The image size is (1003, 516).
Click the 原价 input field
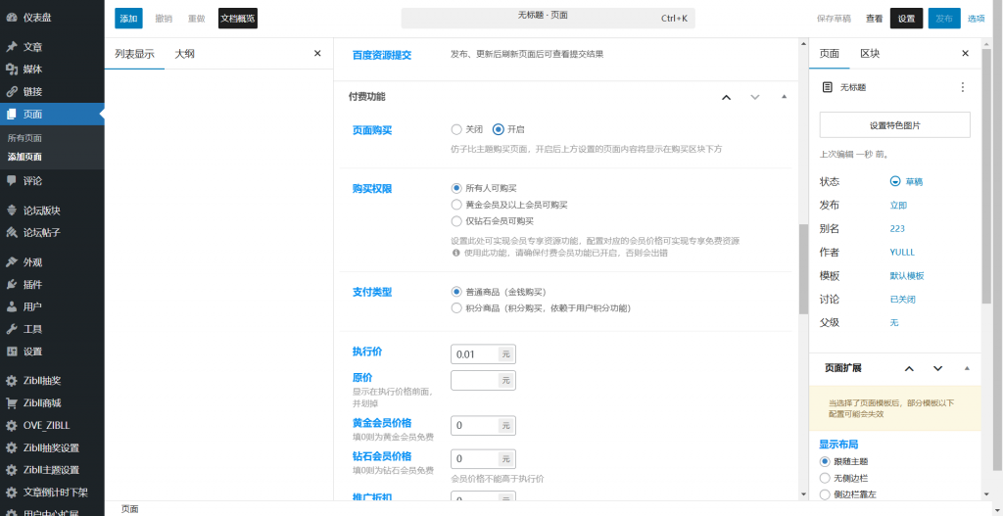(x=475, y=381)
